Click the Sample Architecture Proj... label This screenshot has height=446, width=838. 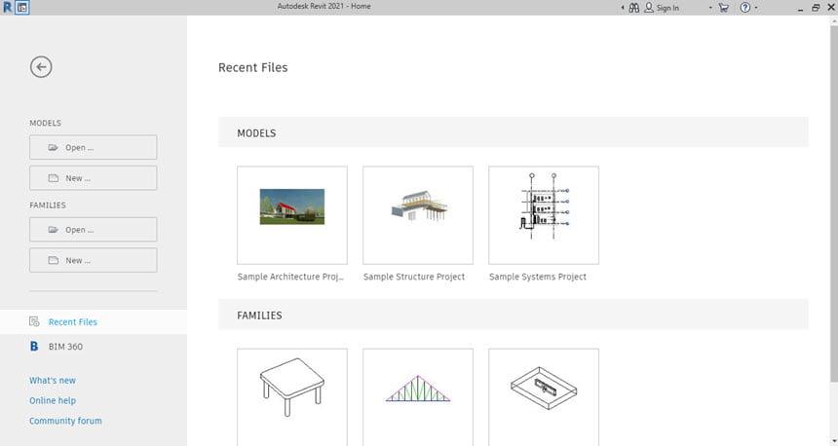[x=290, y=277]
